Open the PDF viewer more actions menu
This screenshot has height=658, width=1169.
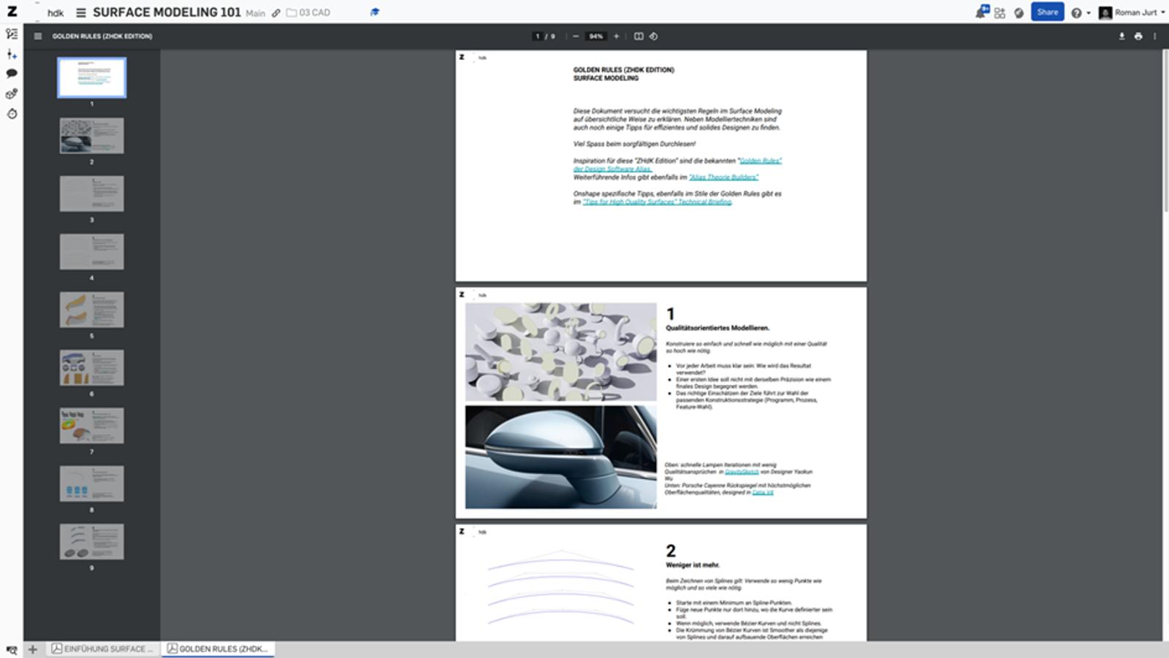pyautogui.click(x=1154, y=36)
